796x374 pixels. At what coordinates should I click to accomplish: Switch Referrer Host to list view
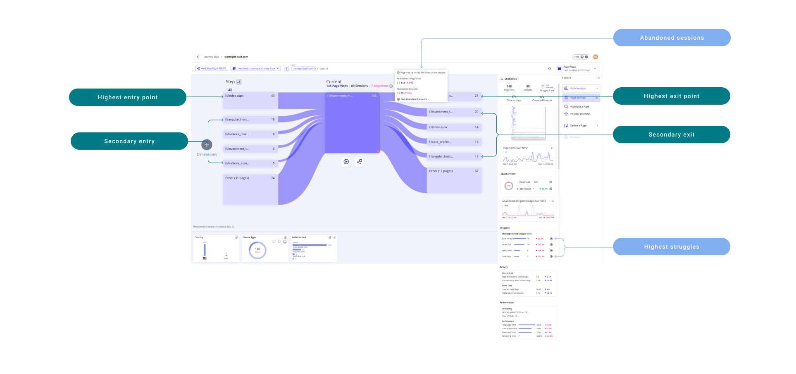point(334,237)
